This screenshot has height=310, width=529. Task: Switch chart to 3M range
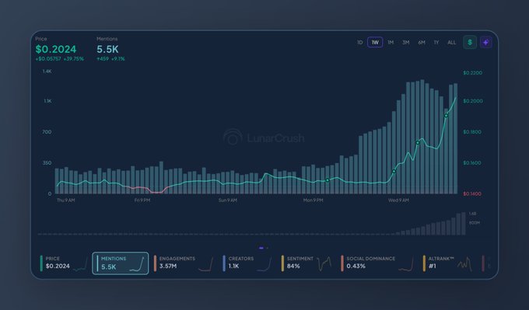coord(405,42)
